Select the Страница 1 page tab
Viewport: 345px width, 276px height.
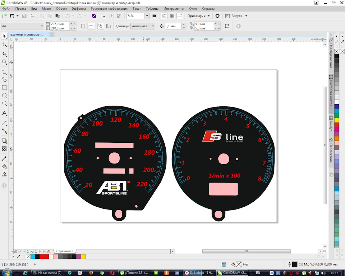[64, 251]
